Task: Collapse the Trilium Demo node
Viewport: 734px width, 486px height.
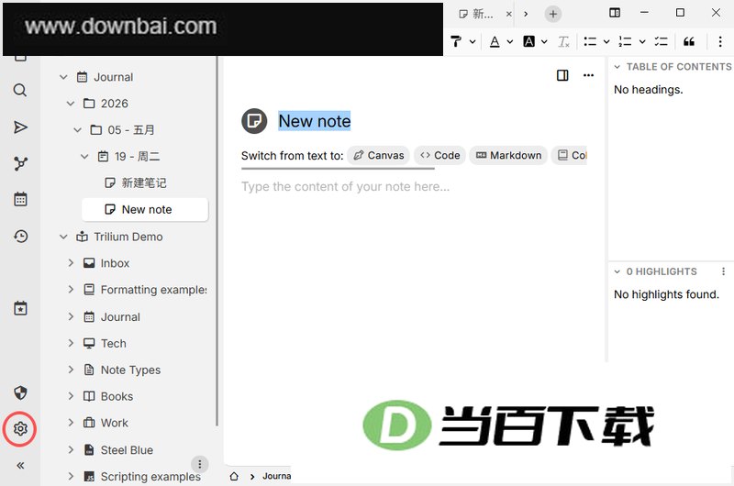Action: pos(63,237)
